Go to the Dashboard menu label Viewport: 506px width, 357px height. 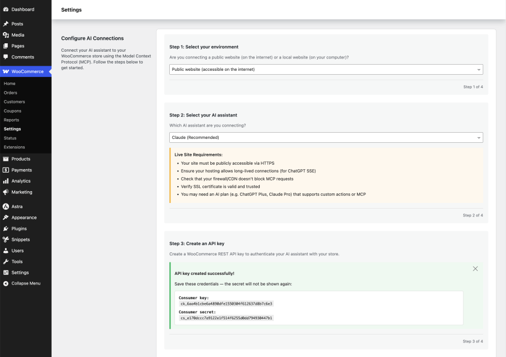[23, 10]
